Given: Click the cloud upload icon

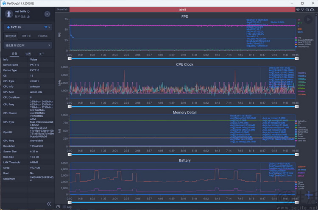Looking at the screenshot, I should pos(313,9).
